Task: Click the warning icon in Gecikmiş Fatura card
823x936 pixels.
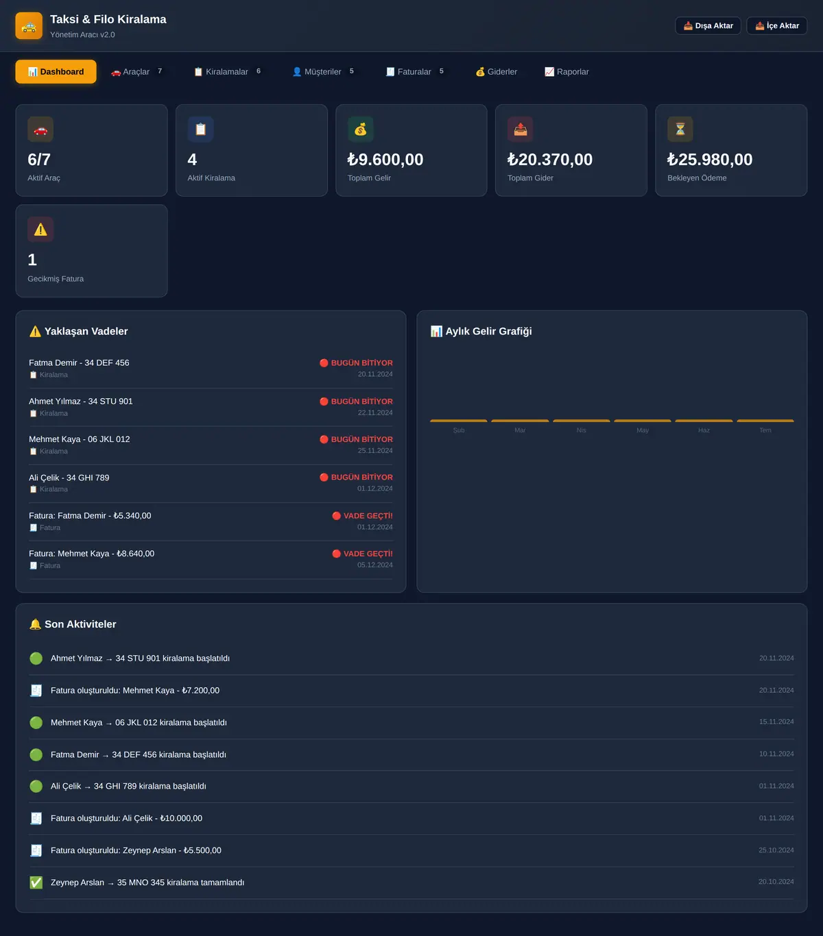Action: point(40,230)
